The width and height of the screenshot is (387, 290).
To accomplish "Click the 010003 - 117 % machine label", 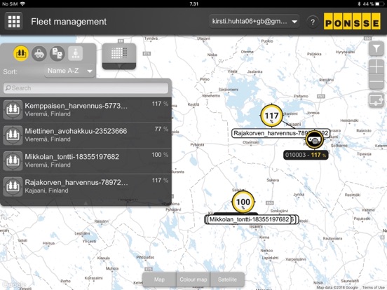I will click(x=306, y=155).
